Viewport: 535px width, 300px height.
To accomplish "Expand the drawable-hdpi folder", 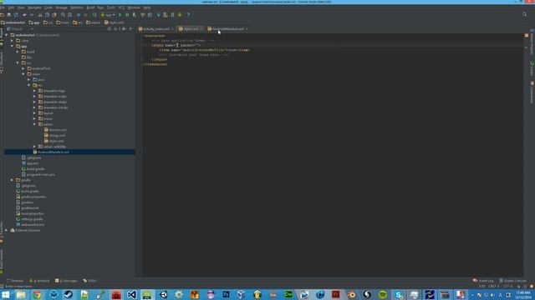I will tap(34, 91).
